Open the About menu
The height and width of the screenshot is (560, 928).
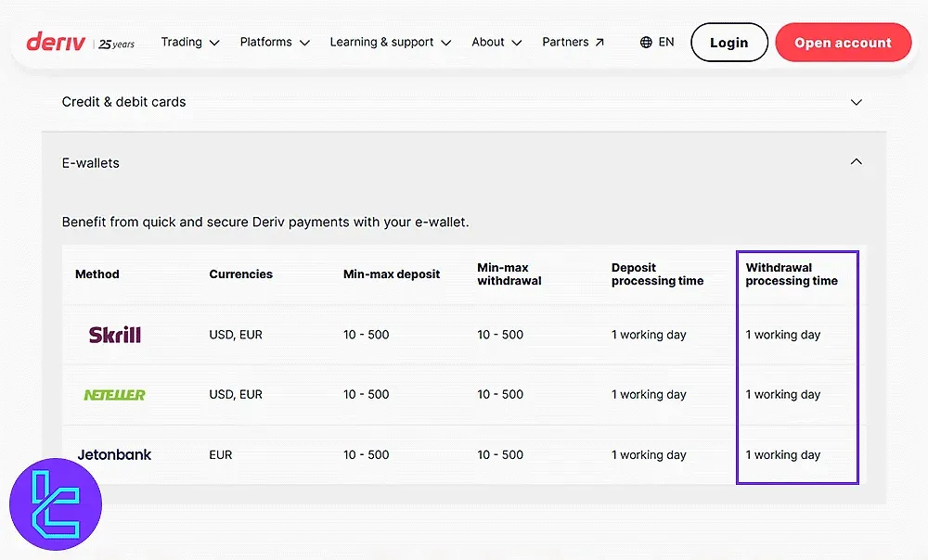[496, 42]
